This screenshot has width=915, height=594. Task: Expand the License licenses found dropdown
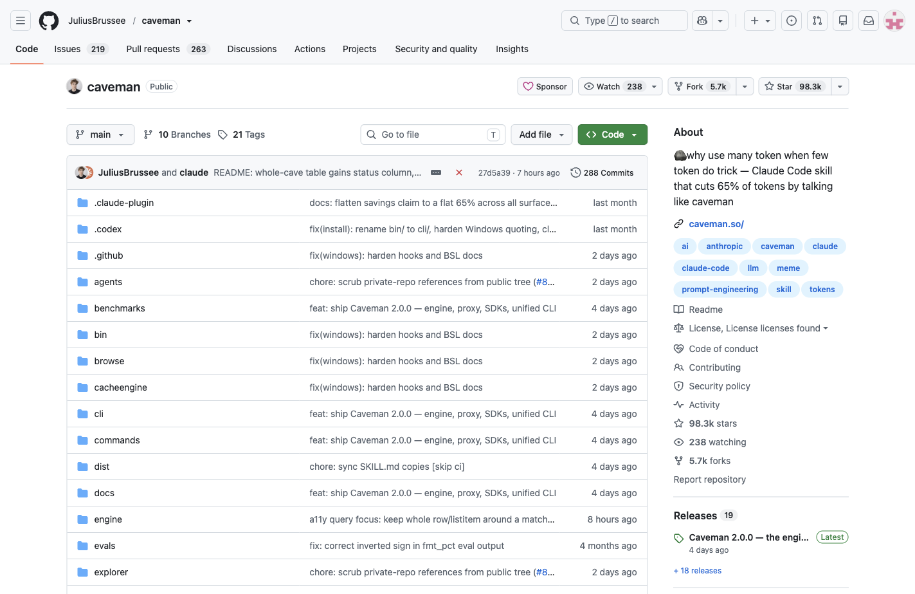[758, 328]
